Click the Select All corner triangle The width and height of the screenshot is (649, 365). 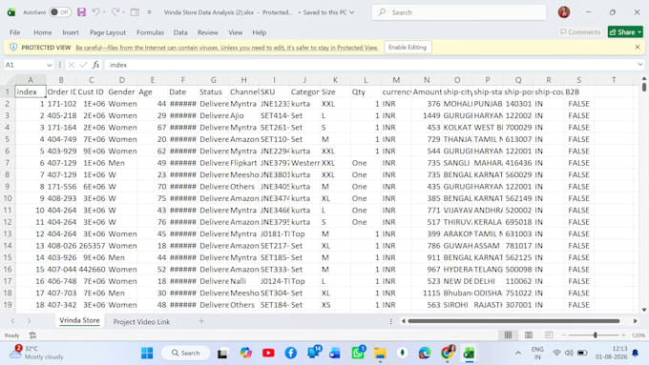point(8,80)
